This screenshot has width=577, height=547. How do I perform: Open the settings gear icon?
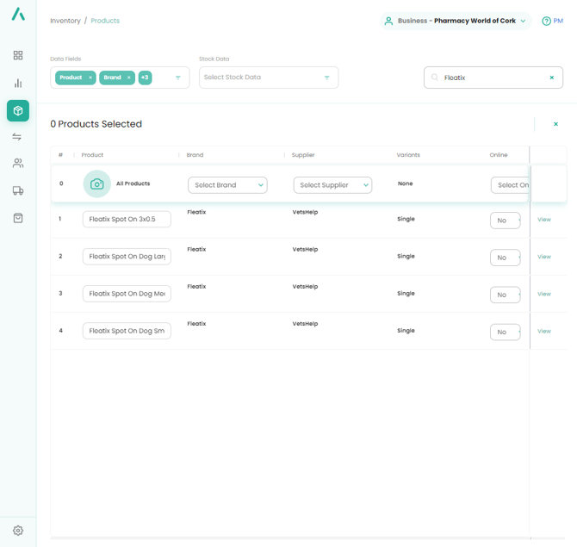click(18, 531)
